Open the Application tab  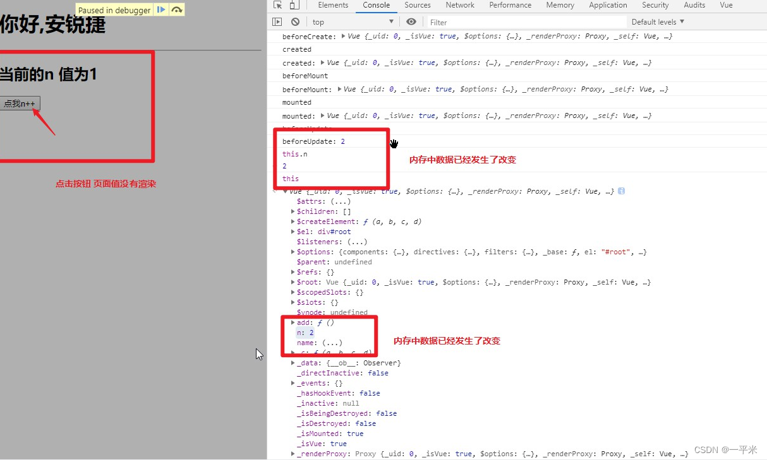tap(608, 5)
